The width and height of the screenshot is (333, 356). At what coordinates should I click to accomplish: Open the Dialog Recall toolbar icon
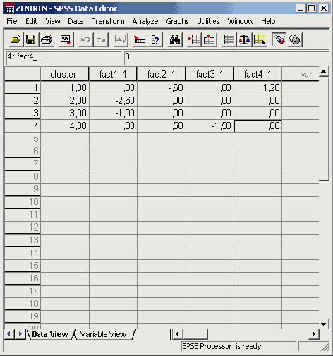[66, 39]
